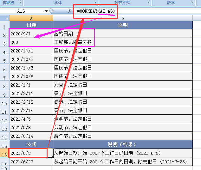Select cell with date 2021/5/3
201x170 pixels.
tap(31, 128)
